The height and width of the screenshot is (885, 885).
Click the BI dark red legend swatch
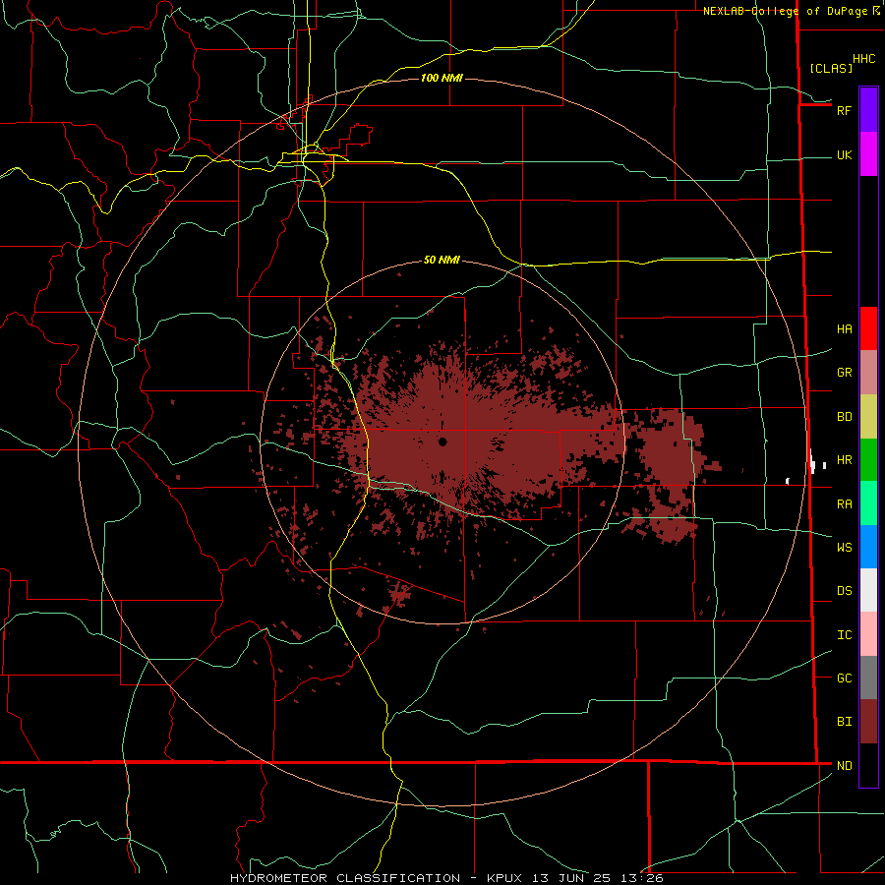pos(868,722)
